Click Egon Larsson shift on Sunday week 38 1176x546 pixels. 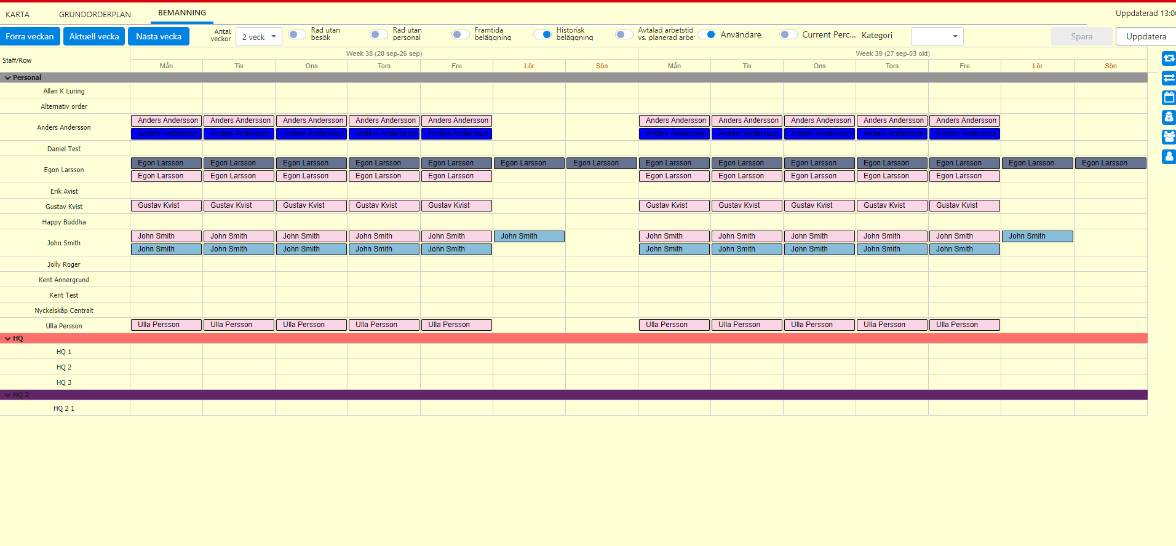point(602,163)
